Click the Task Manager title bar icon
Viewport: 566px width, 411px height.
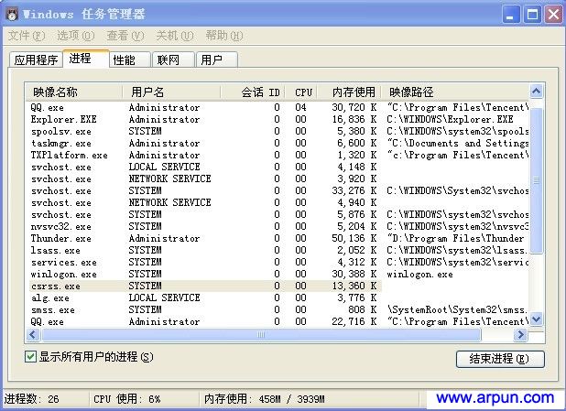point(12,14)
